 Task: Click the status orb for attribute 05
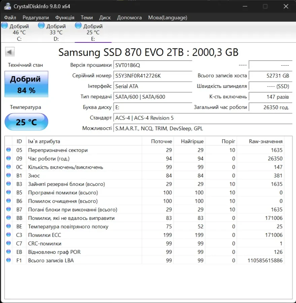(x=8, y=150)
